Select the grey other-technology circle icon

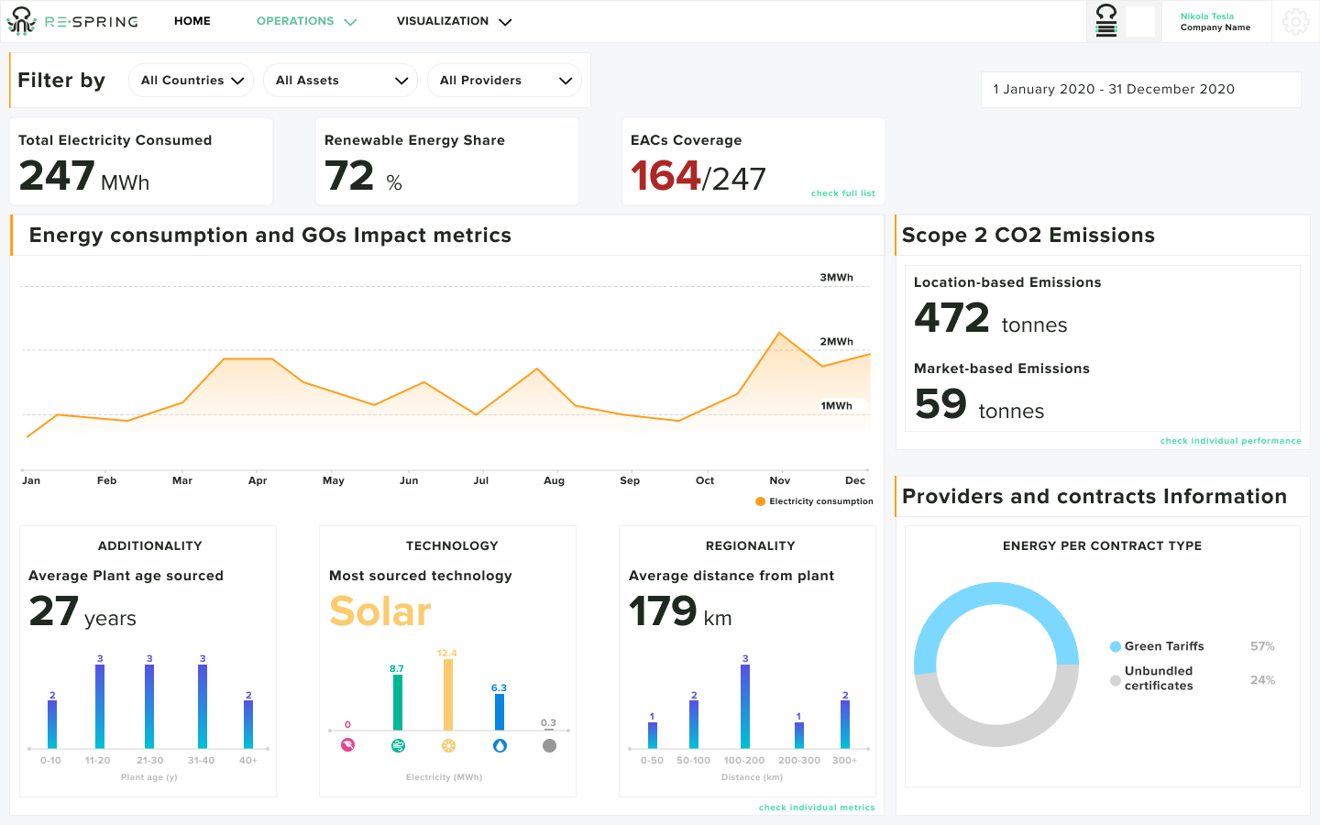[549, 745]
